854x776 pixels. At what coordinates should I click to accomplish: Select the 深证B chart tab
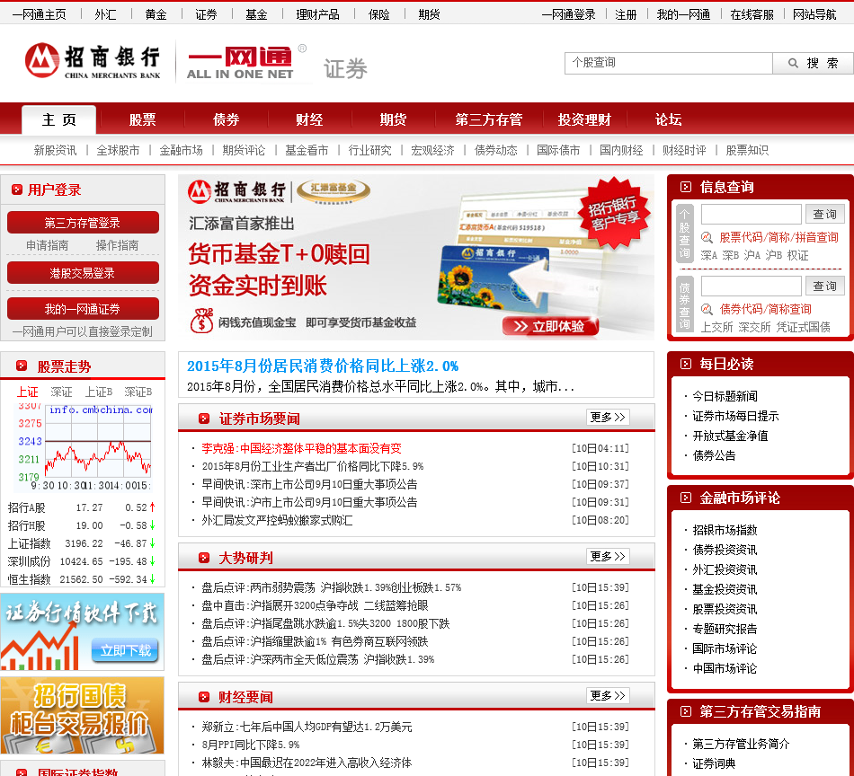tap(138, 392)
